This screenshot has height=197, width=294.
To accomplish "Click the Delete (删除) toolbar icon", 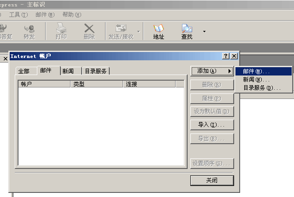I will tap(89, 31).
